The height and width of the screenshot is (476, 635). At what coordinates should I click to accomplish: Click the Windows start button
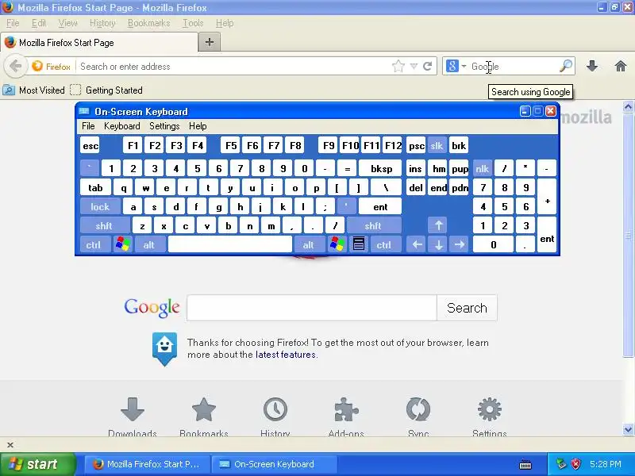pyautogui.click(x=38, y=464)
